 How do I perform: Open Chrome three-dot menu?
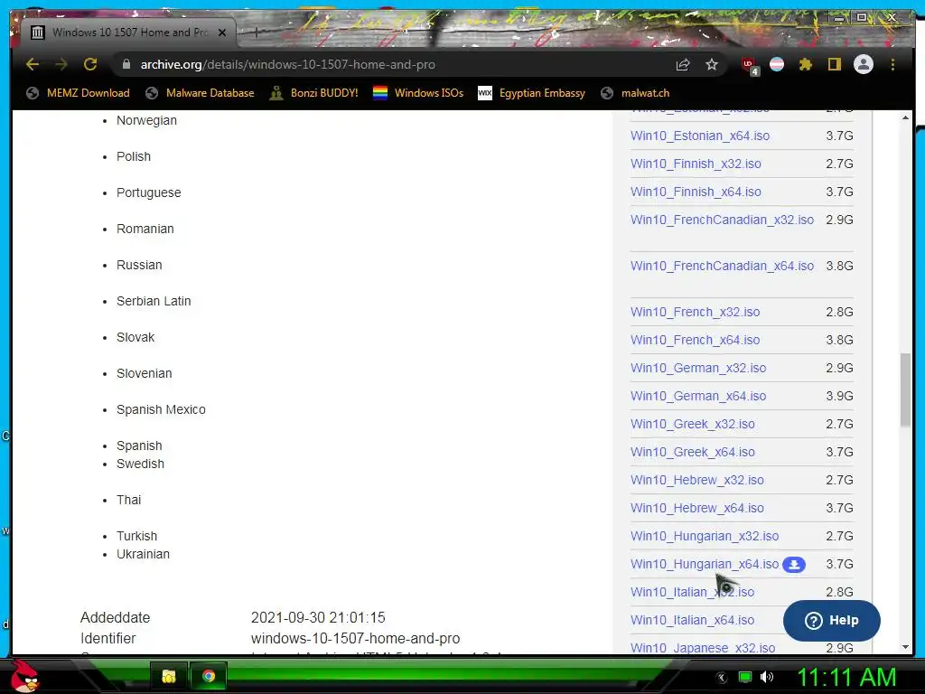(x=892, y=64)
